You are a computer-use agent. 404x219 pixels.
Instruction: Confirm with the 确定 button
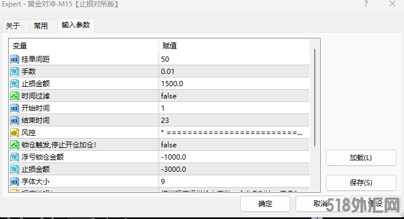[x=265, y=204]
